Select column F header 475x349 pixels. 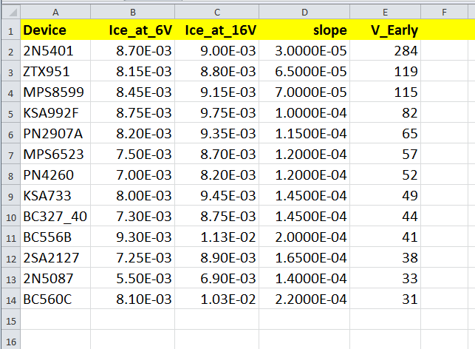444,12
